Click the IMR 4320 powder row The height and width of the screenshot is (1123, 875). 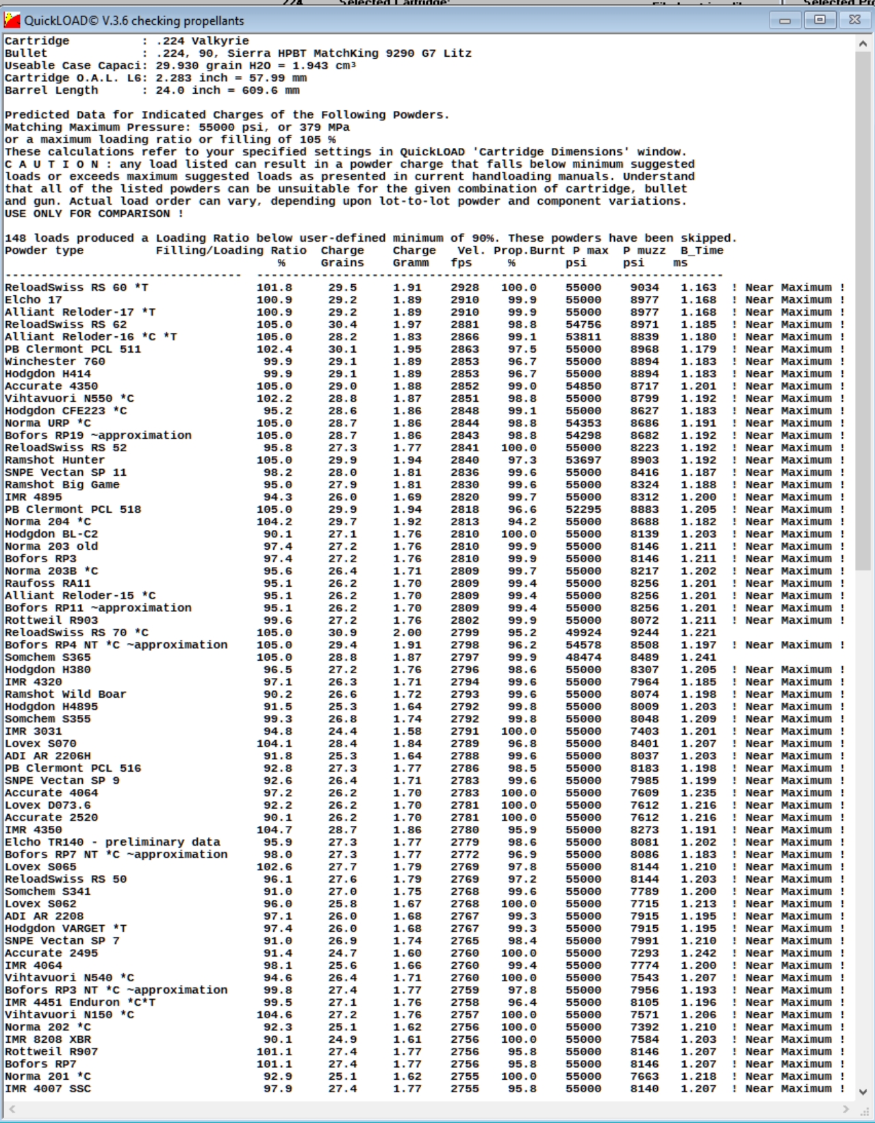coord(424,682)
